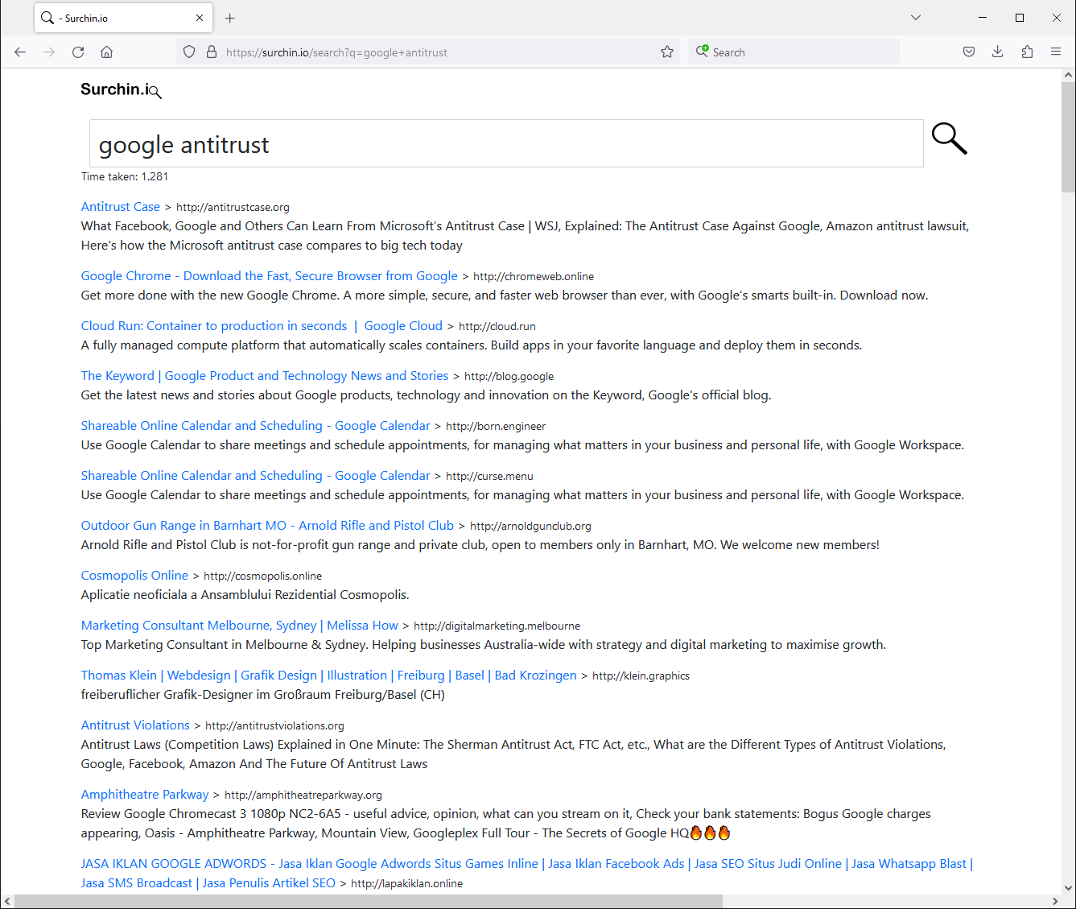Open the Cosmopolis Online result
Viewport: 1076px width, 909px height.
coord(134,576)
